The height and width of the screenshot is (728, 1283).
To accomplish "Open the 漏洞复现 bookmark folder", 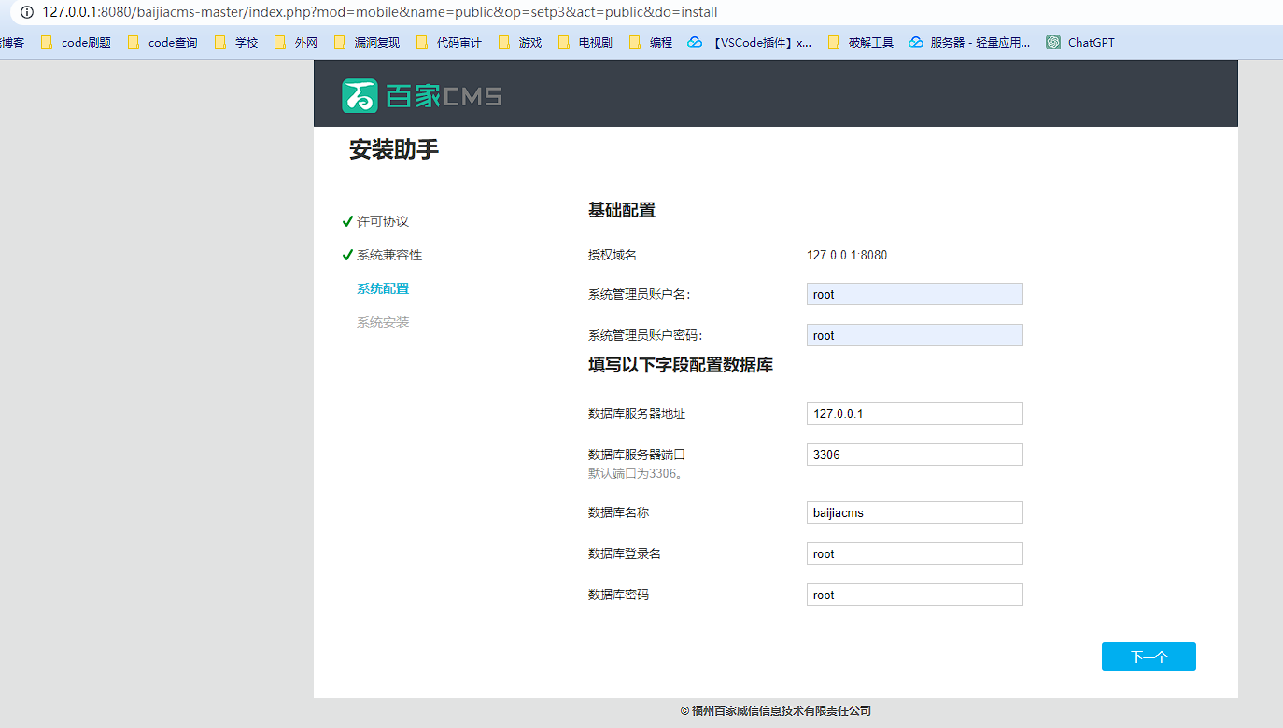I will [x=377, y=41].
